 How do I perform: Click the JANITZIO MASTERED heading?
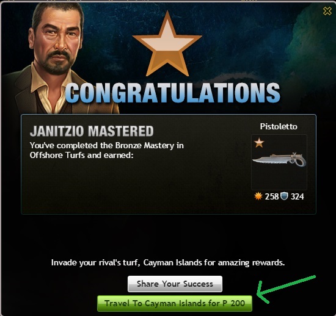92,131
